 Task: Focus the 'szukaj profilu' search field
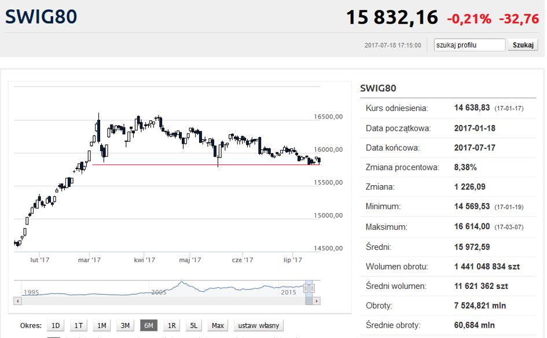pyautogui.click(x=469, y=45)
